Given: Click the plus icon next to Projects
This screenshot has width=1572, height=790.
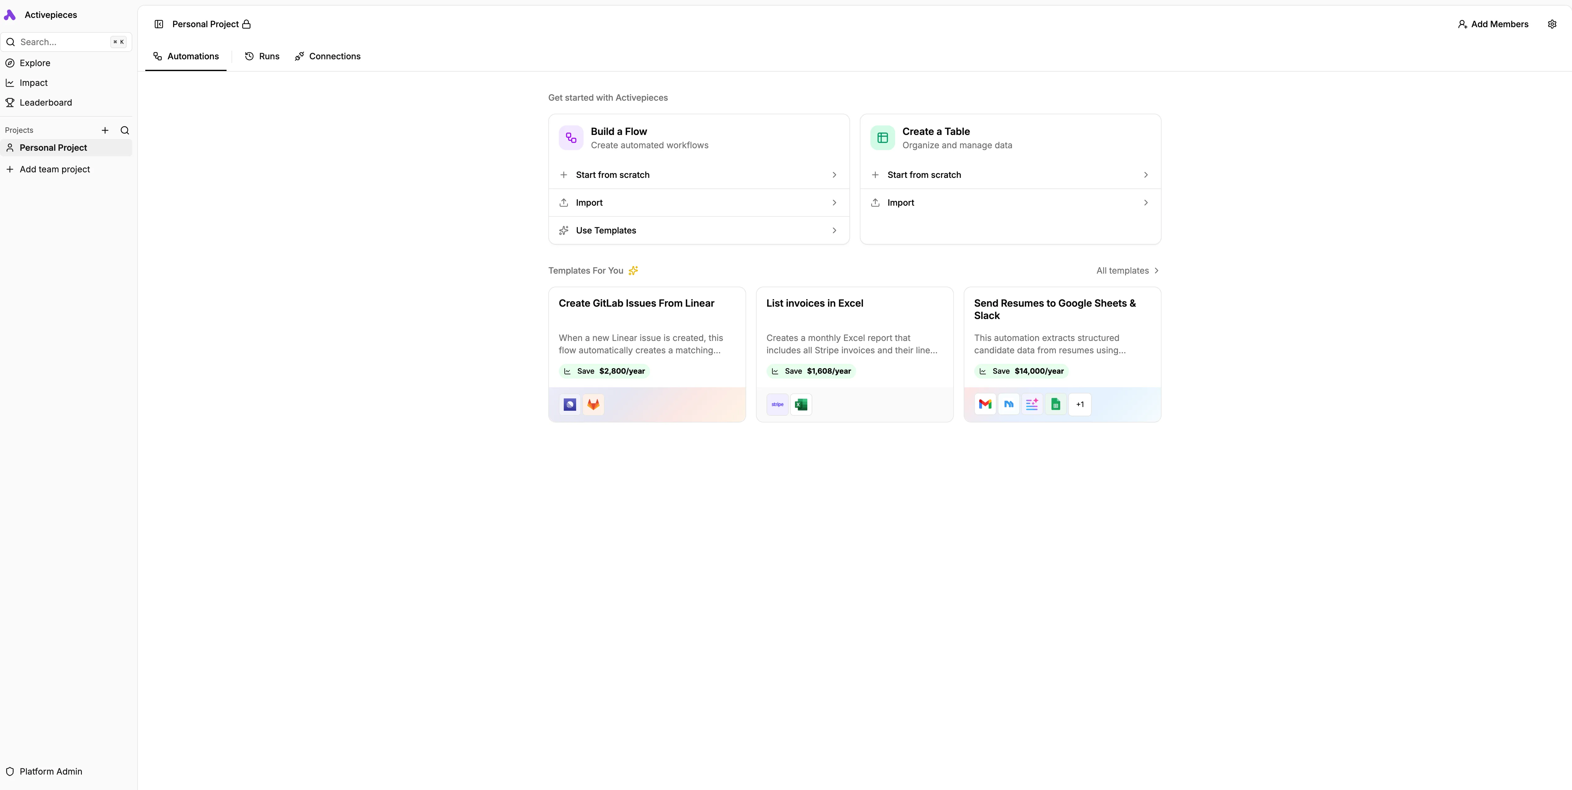Looking at the screenshot, I should 105,130.
